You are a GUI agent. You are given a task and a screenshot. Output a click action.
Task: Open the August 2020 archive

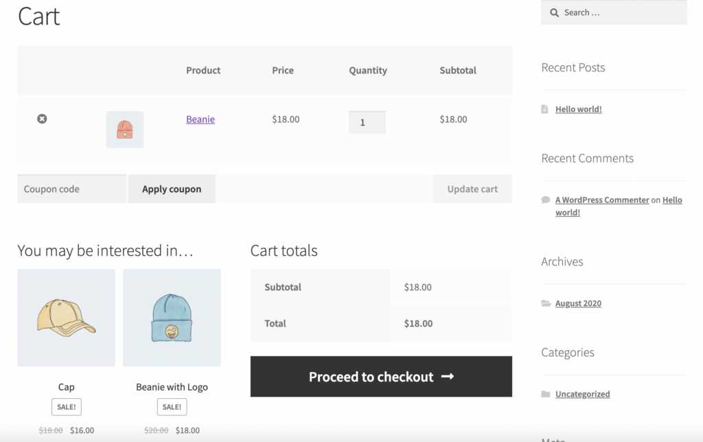point(578,303)
